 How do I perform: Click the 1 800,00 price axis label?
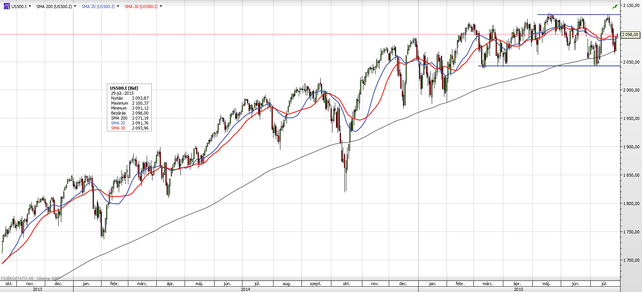pyautogui.click(x=631, y=203)
